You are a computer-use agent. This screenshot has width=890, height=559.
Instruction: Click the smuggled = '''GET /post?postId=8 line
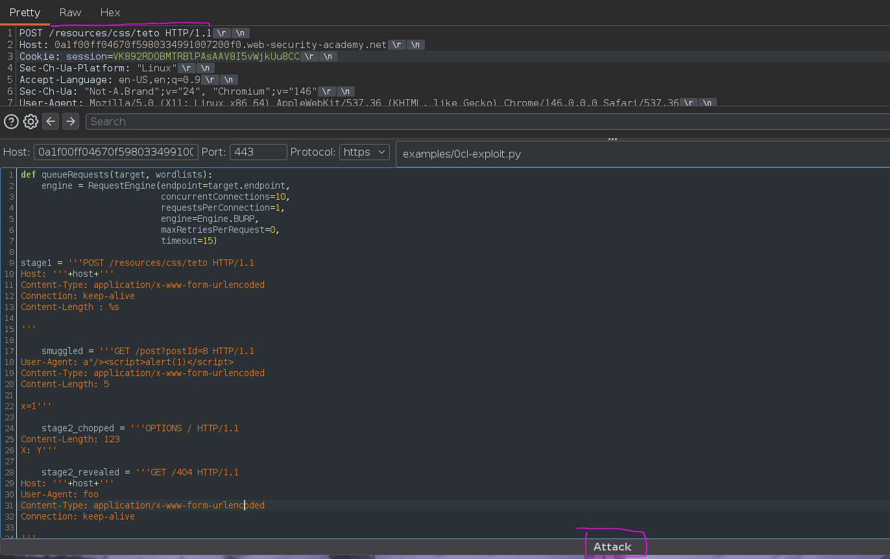148,351
